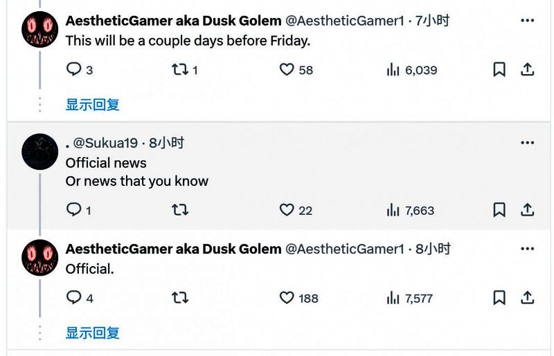Show replies under the first tweet
This screenshot has width=554, height=356.
[92, 104]
